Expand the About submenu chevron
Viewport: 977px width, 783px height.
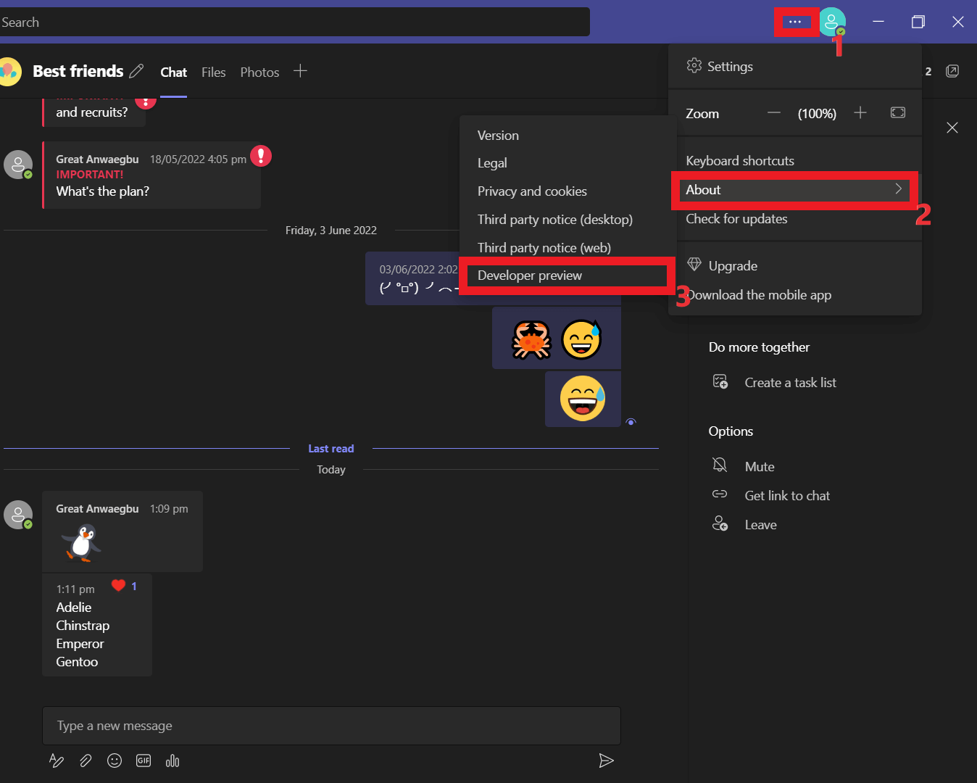pyautogui.click(x=898, y=189)
